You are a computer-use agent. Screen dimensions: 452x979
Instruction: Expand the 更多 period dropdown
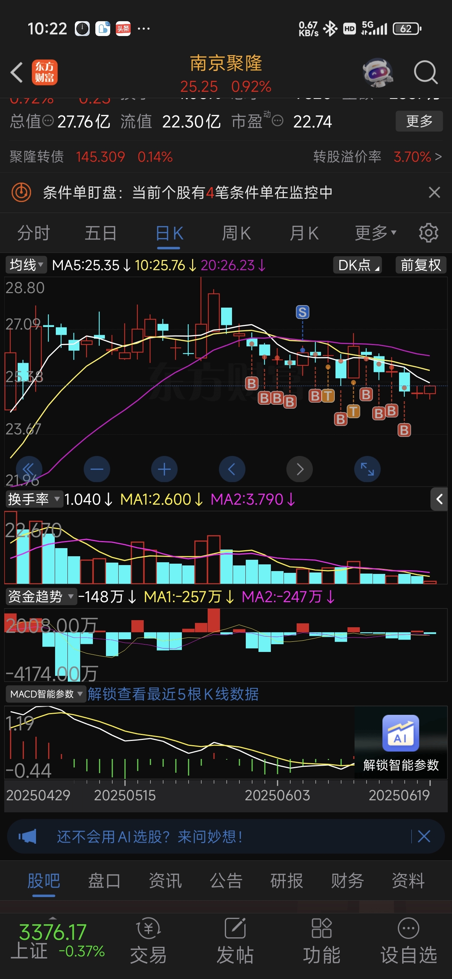pos(376,233)
